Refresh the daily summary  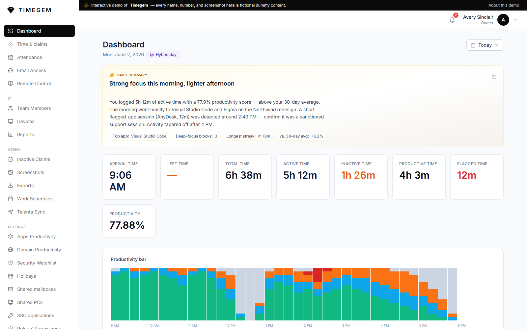point(494,77)
